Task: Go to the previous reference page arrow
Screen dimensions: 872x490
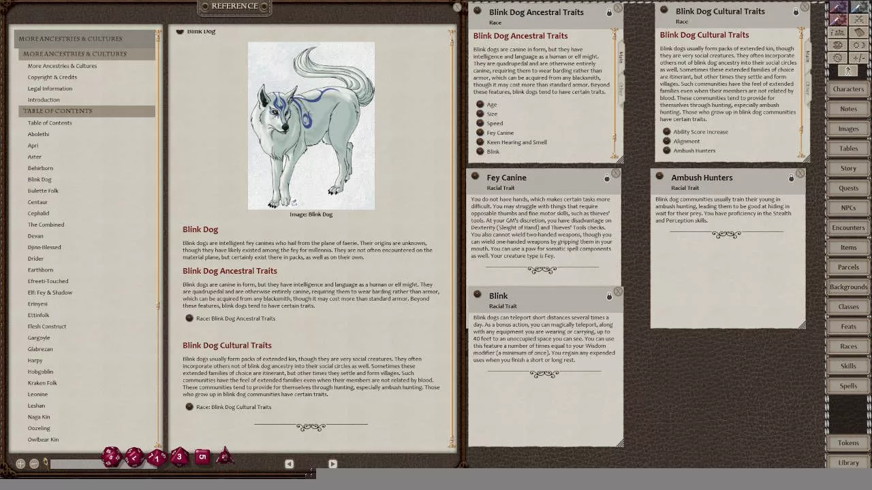Action: click(x=289, y=463)
